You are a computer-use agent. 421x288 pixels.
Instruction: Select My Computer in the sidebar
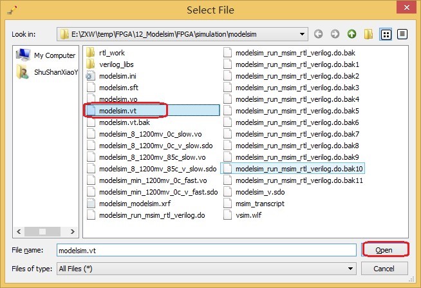pyautogui.click(x=47, y=56)
